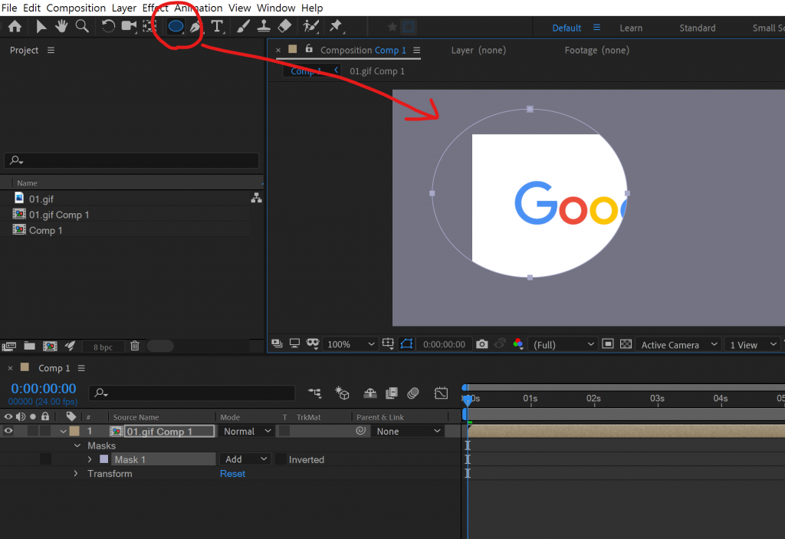
Task: Select the Zoom magnifier tool
Action: tap(82, 27)
